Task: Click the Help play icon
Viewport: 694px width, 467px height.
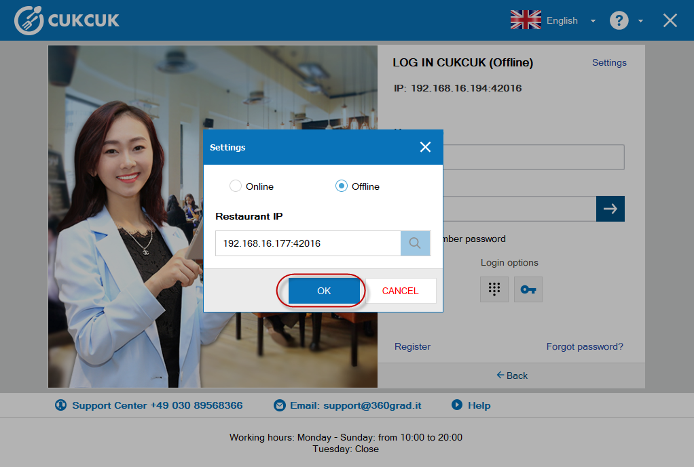Action: click(x=457, y=405)
